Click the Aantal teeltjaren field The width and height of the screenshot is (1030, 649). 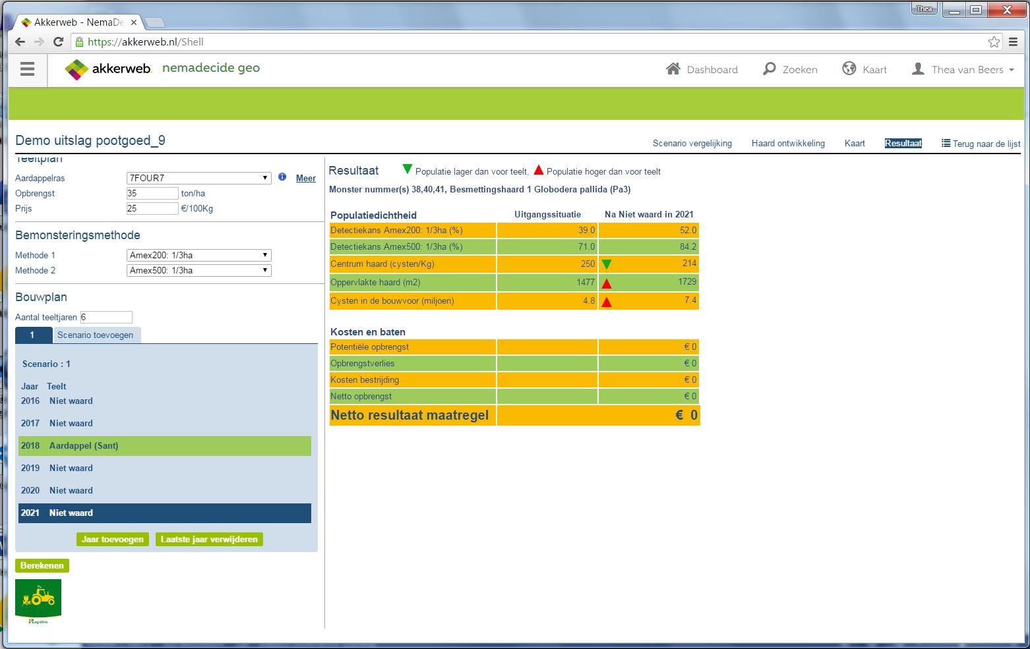pos(106,317)
